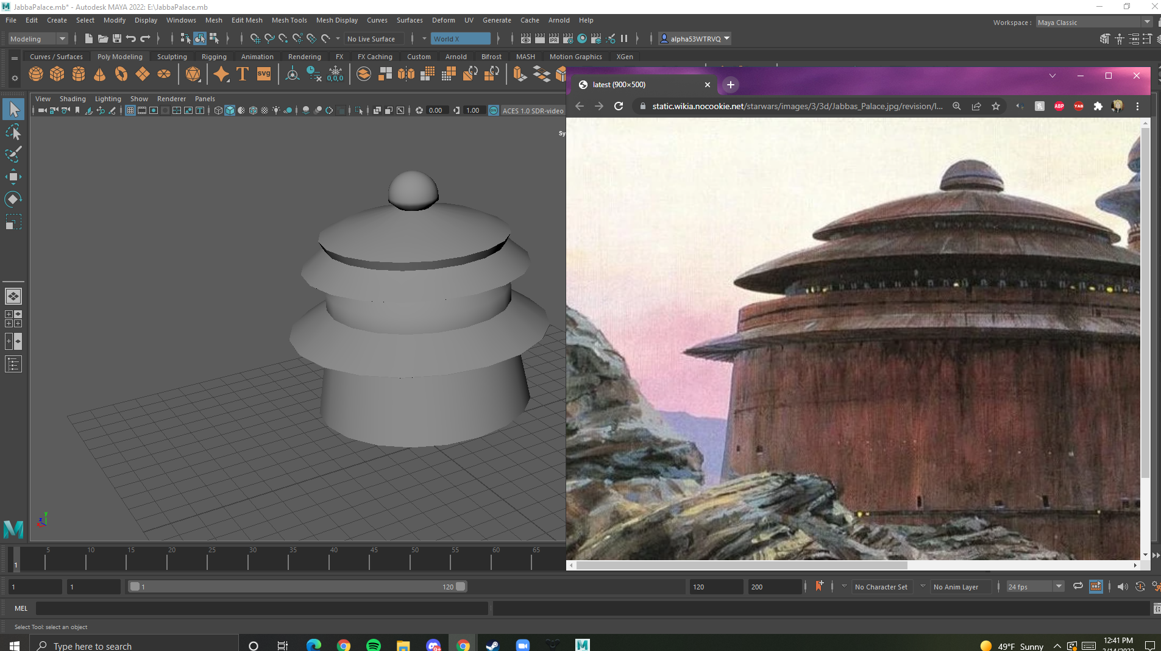Create a Polygon Plane from shelf
This screenshot has height=651, width=1161.
[143, 74]
